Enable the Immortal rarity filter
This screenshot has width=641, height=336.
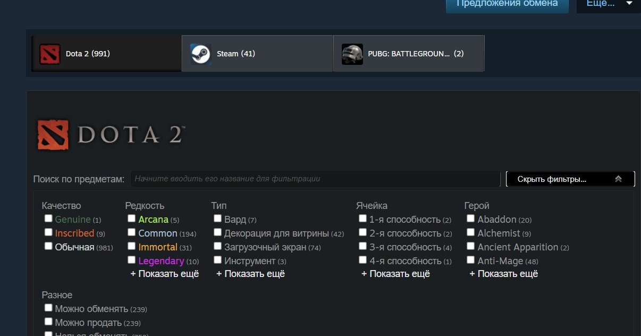point(131,246)
